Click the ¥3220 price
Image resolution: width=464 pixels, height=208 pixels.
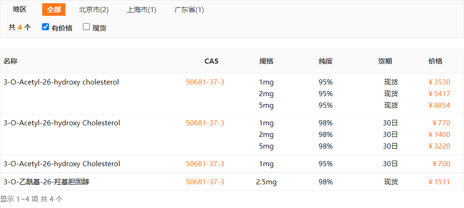coord(439,146)
